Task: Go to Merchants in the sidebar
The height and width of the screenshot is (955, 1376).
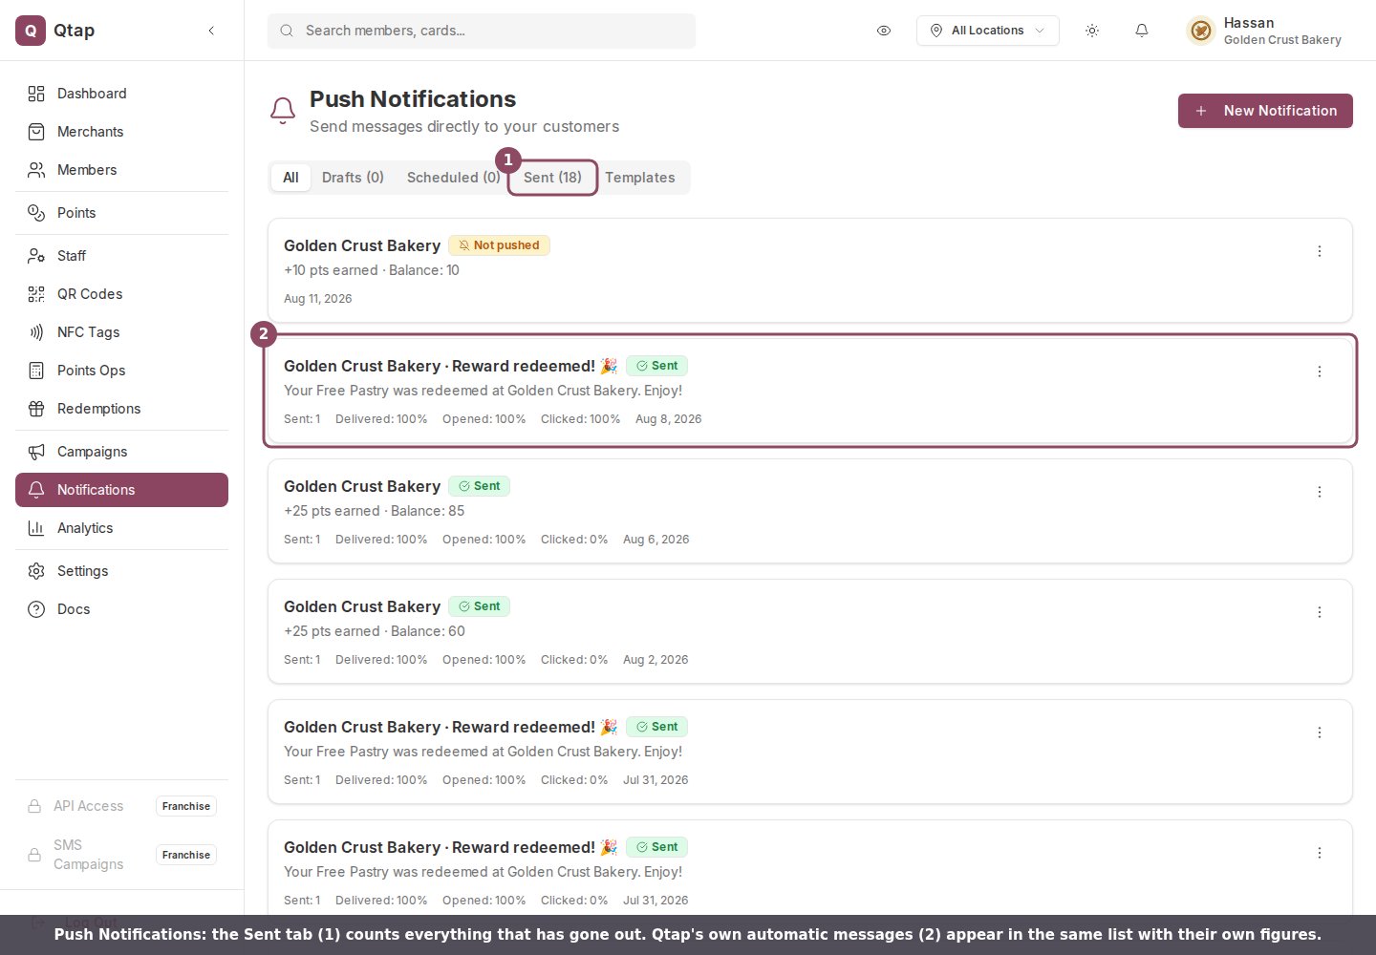Action: click(x=121, y=132)
